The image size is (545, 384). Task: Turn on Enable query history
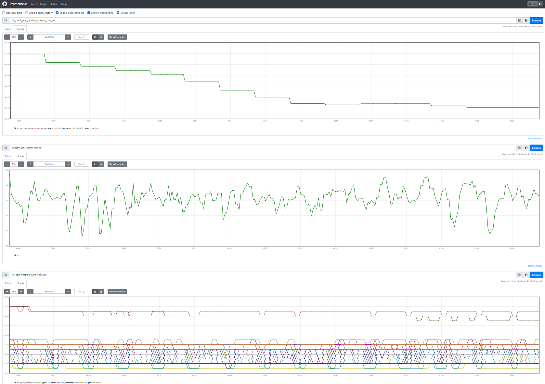27,13
